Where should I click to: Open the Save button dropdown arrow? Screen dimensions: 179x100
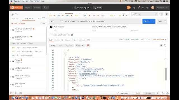[x=165, y=21]
